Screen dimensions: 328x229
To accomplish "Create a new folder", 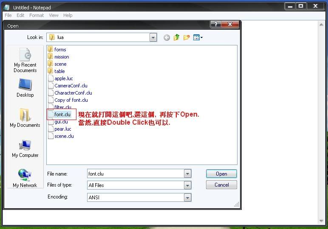I will 187,38.
